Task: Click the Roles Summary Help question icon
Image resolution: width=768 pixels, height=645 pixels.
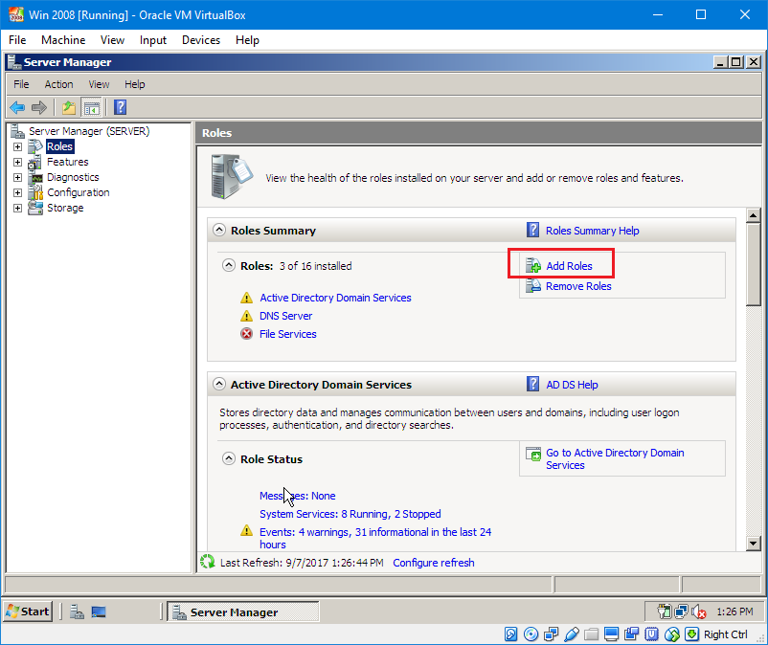Action: (532, 230)
